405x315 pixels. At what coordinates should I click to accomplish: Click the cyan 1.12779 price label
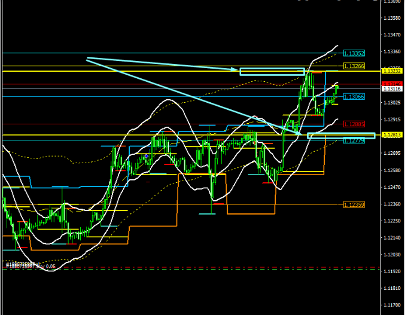click(354, 140)
